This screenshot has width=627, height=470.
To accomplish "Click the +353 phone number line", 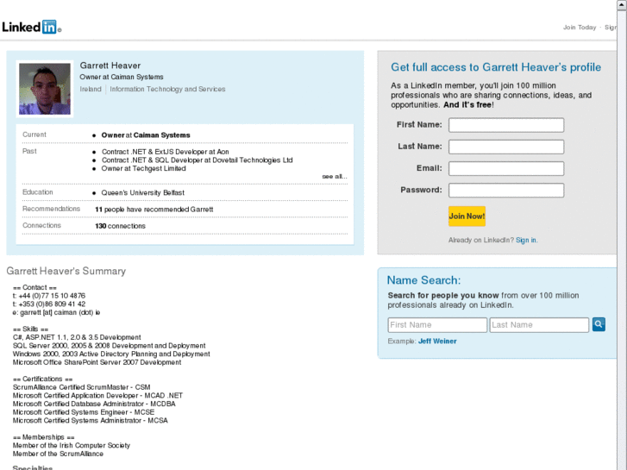I will tap(49, 304).
